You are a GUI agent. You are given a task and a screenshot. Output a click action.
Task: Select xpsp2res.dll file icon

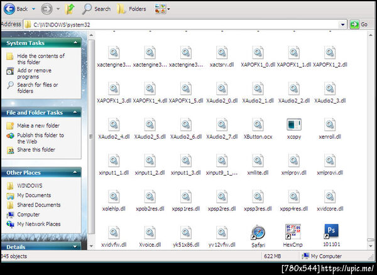[x=222, y=197]
